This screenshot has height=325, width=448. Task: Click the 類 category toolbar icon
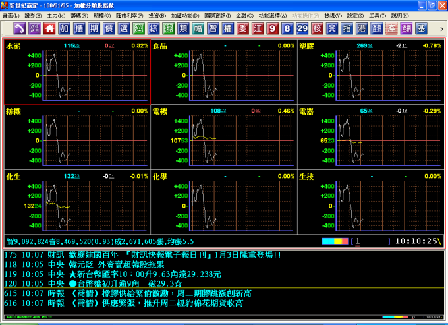pyautogui.click(x=183, y=28)
